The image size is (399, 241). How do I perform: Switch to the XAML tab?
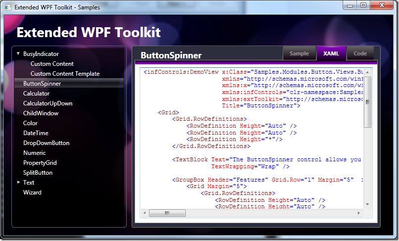[x=331, y=53]
